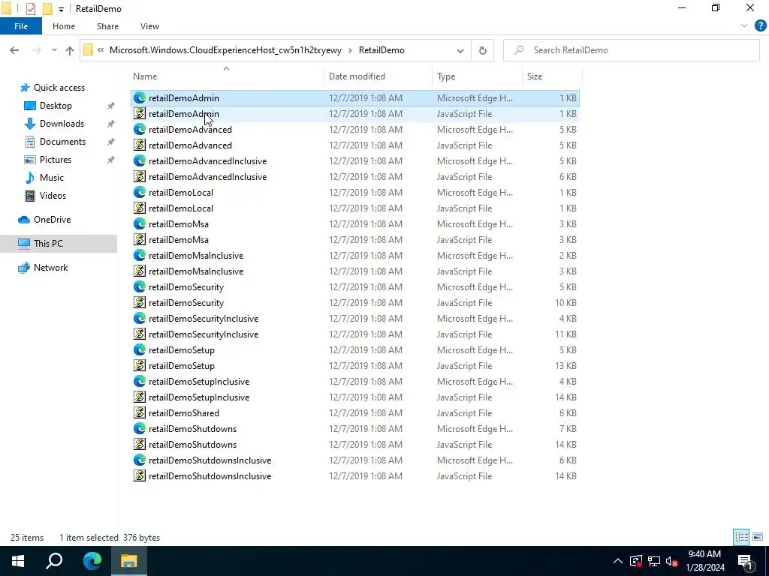The height and width of the screenshot is (576, 769).
Task: Expand the ribbon with the chevron
Action: (744, 26)
